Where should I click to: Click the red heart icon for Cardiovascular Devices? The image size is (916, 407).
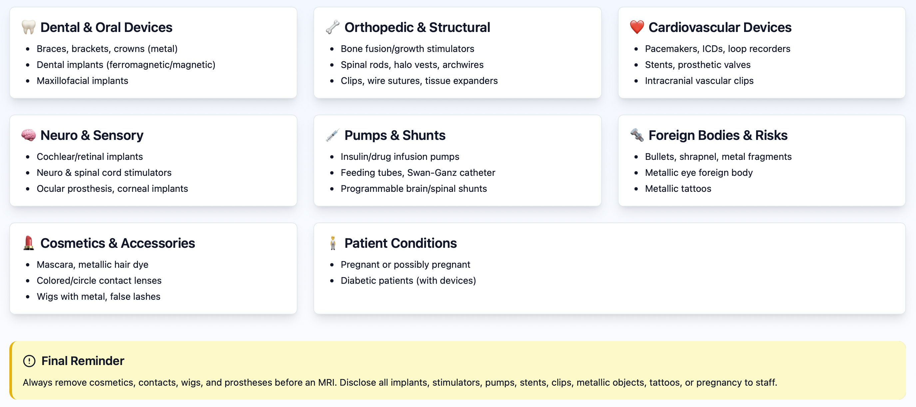pyautogui.click(x=637, y=27)
